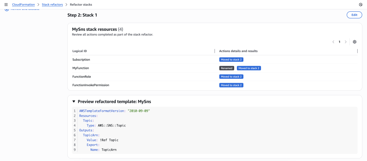
Task: Click the review description under MySns heading
Action: 113,35
